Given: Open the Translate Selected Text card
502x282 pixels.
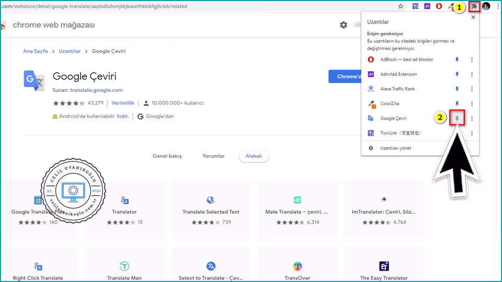Looking at the screenshot, I should tap(211, 210).
